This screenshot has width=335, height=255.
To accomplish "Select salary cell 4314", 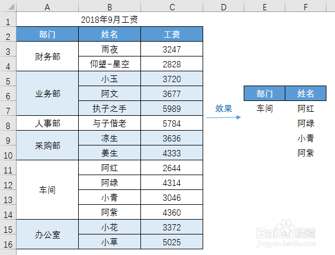I will 172,183.
